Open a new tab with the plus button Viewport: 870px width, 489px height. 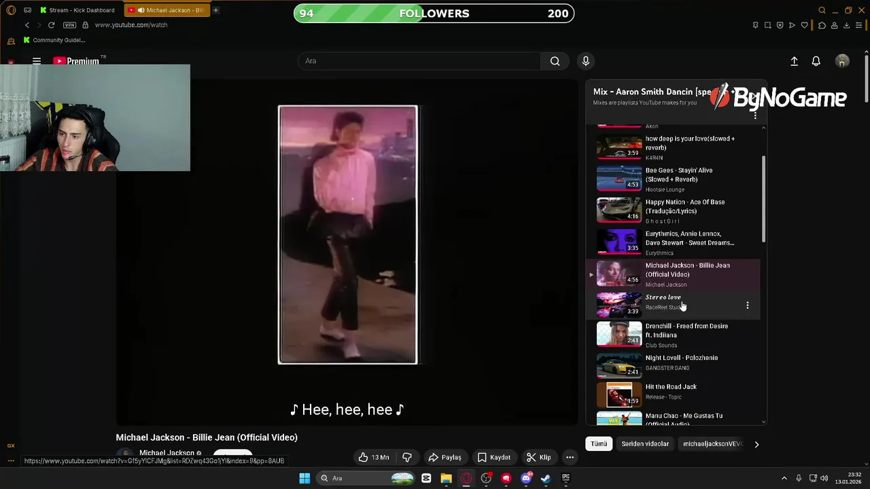[x=215, y=10]
